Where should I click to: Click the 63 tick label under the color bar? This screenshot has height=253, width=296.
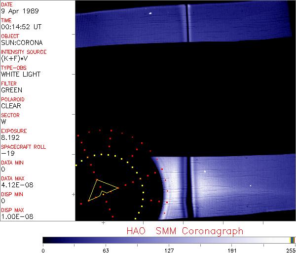pos(106,249)
